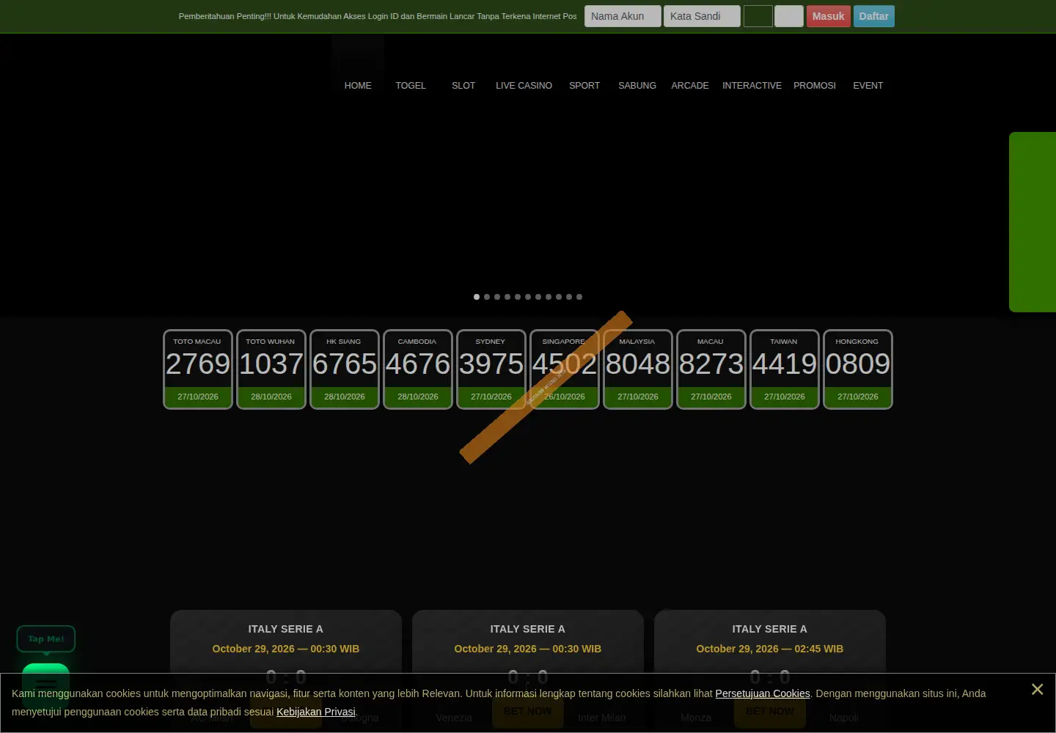Select LIVE CASINO in the navigation
This screenshot has height=733, width=1056.
pyautogui.click(x=524, y=86)
